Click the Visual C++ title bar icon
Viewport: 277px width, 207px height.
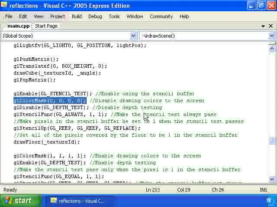[x=4, y=5]
